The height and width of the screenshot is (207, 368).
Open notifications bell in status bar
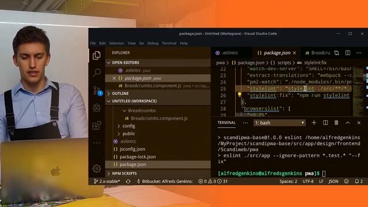[359, 181]
